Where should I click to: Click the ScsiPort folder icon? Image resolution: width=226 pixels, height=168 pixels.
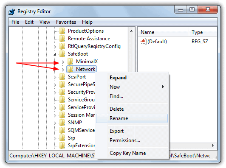[x=62, y=77]
